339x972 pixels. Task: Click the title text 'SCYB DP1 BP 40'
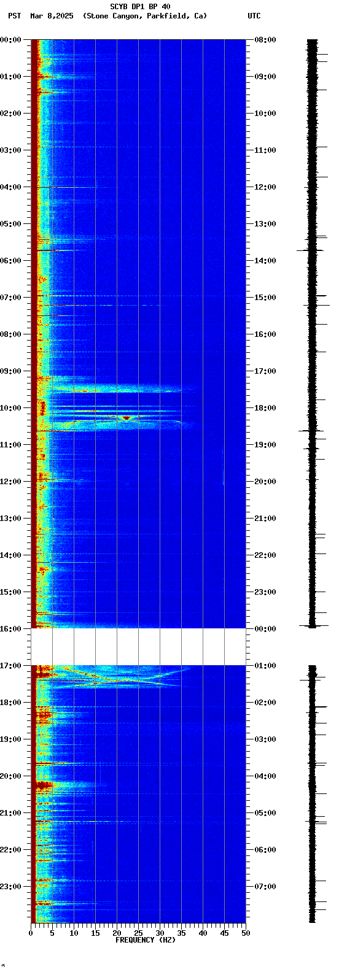(140, 7)
